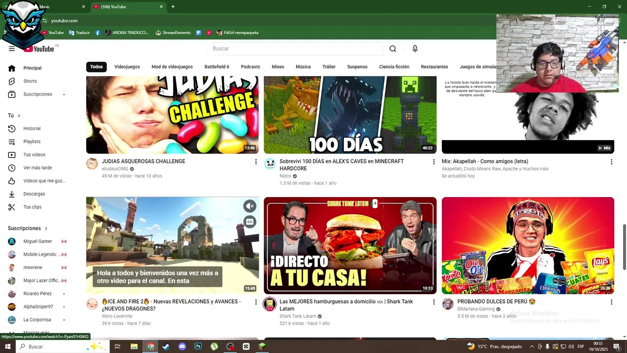Open a new browser tab

[x=173, y=7]
